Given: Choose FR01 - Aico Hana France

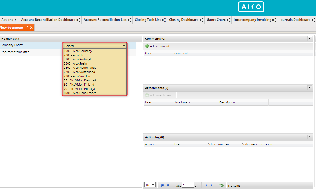Looking at the screenshot, I should (94, 93).
